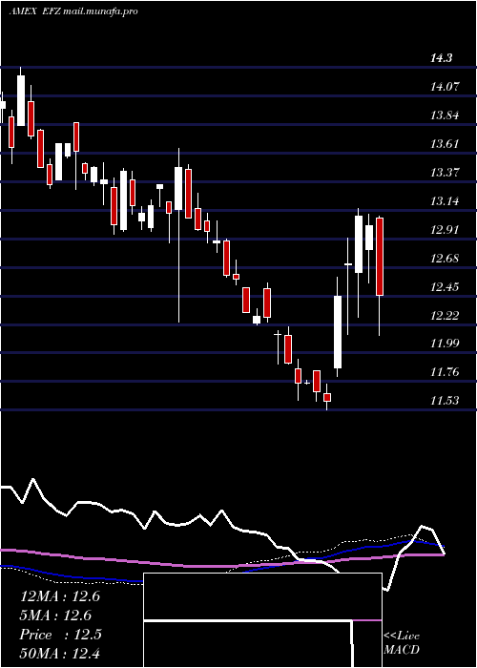Click the 12MA : 12.6 legend entry
This screenshot has width=477, height=668.
(x=60, y=596)
